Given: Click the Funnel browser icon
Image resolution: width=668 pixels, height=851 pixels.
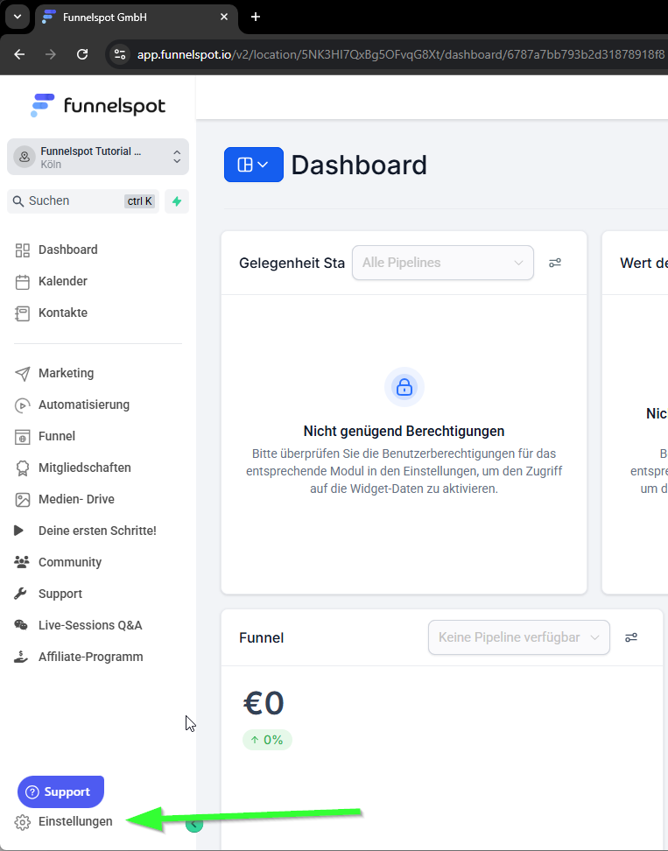Looking at the screenshot, I should pyautogui.click(x=22, y=436).
